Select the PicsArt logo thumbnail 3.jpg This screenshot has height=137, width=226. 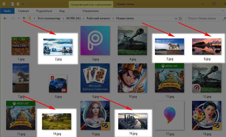pyautogui.click(x=95, y=40)
